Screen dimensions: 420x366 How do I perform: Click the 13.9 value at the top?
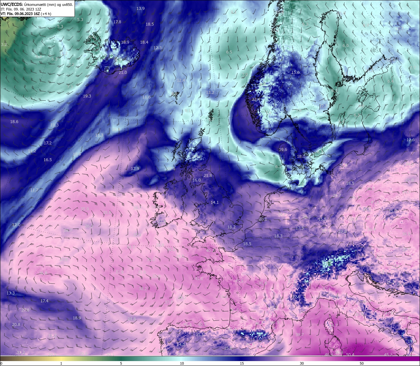[140, 9]
